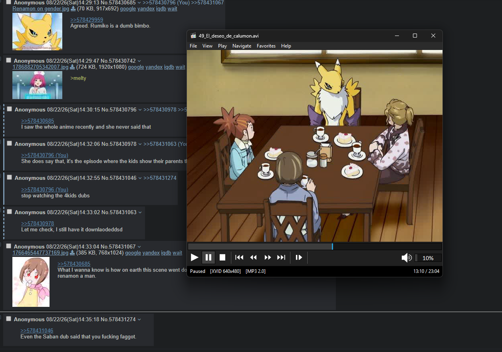Screen dimensions: 502x352
Task: Follow quote link >>578430978 in post No.578431063
Action: click(x=38, y=224)
